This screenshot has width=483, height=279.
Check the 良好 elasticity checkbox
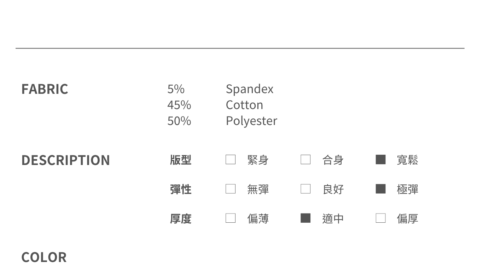click(x=305, y=189)
